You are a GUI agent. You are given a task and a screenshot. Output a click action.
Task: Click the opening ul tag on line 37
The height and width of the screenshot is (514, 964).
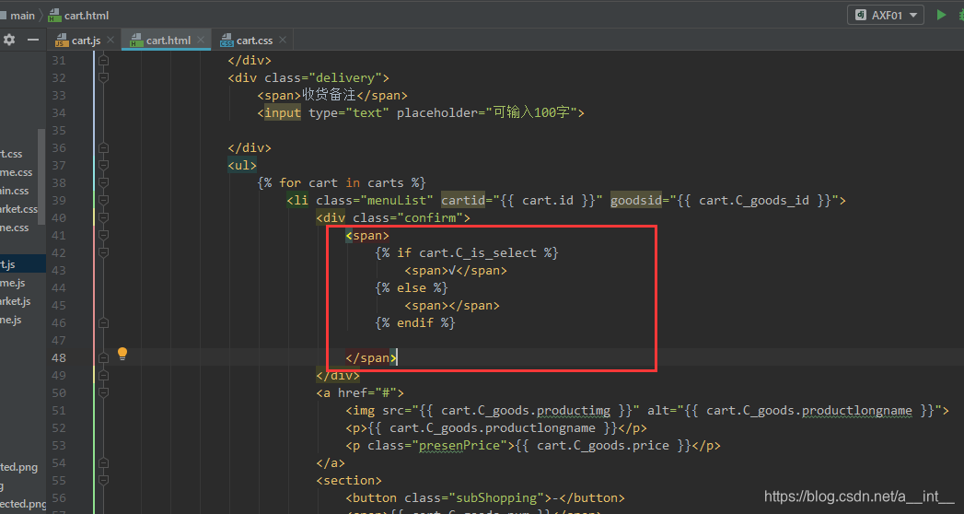pos(242,166)
